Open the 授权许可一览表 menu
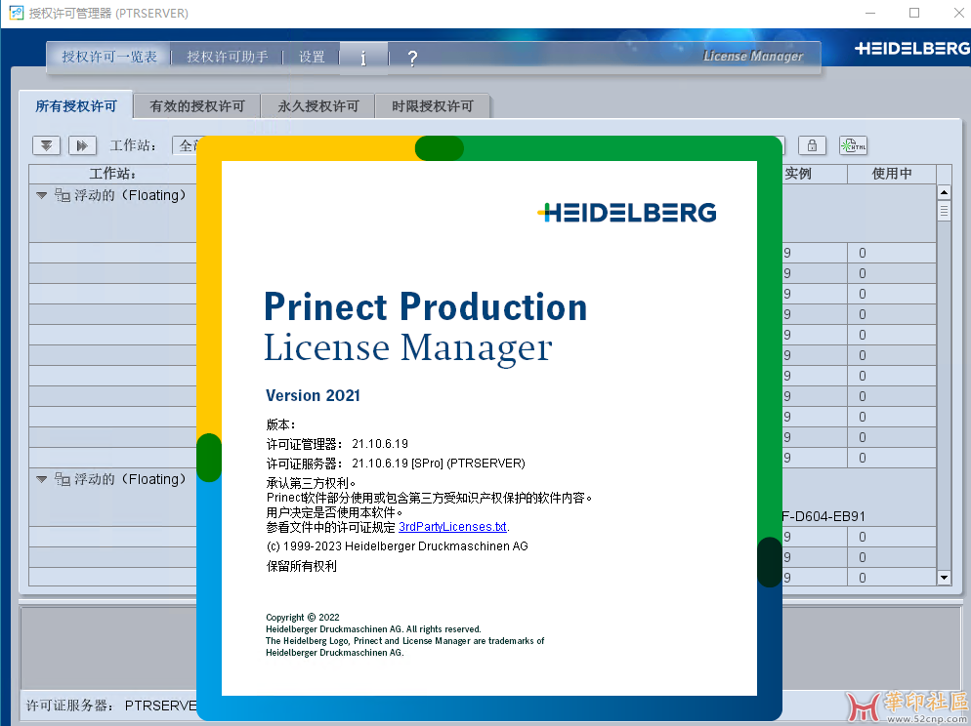This screenshot has height=726, width=971. pyautogui.click(x=109, y=57)
